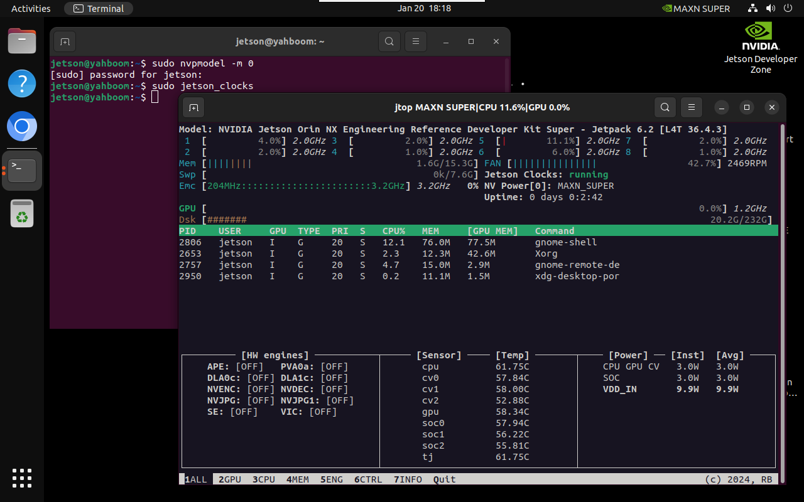This screenshot has height=502, width=804.
Task: Select the gnome-remote-de process row
Action: [x=478, y=265]
